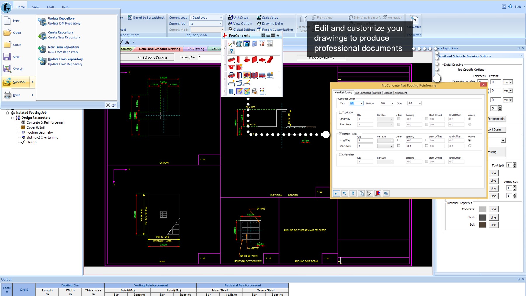
Task: Click the Soil color swatch
Action: click(x=482, y=225)
